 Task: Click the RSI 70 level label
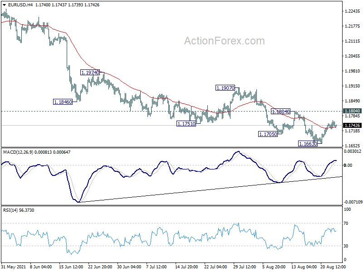346,223
